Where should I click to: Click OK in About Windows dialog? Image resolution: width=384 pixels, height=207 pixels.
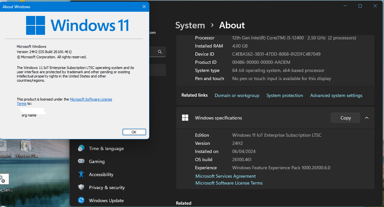click(134, 132)
